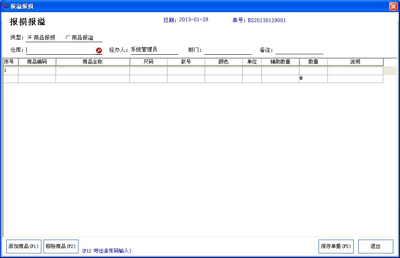Click the 颜色 column header
Image resolution: width=400 pixels, height=258 pixels.
[x=223, y=61]
